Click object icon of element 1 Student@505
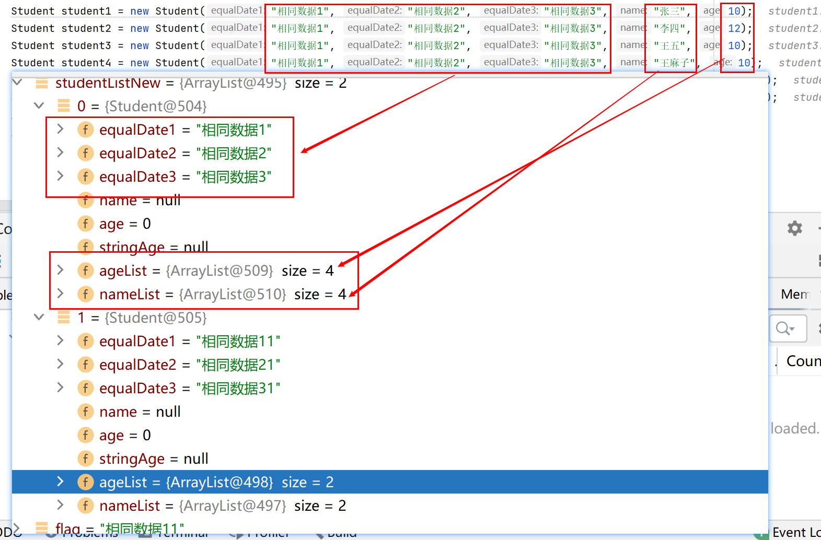 click(x=63, y=318)
